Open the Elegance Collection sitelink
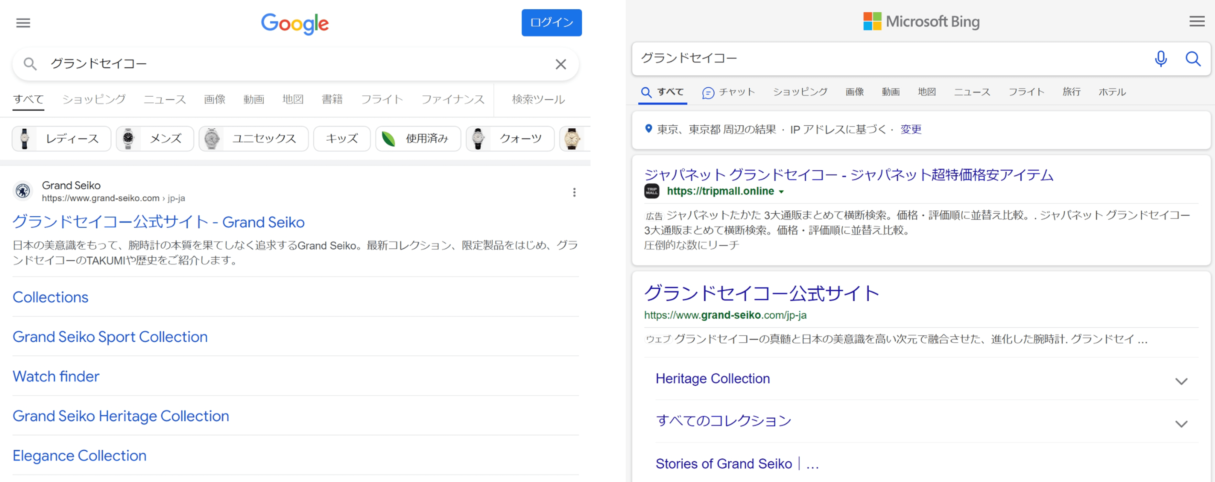The width and height of the screenshot is (1215, 482). 79,455
